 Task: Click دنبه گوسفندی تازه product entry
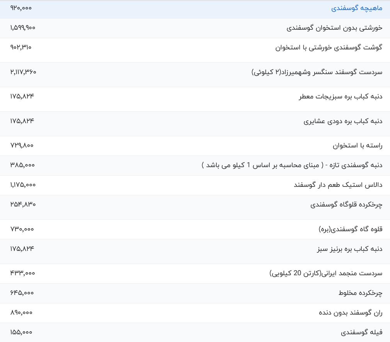(x=292, y=165)
